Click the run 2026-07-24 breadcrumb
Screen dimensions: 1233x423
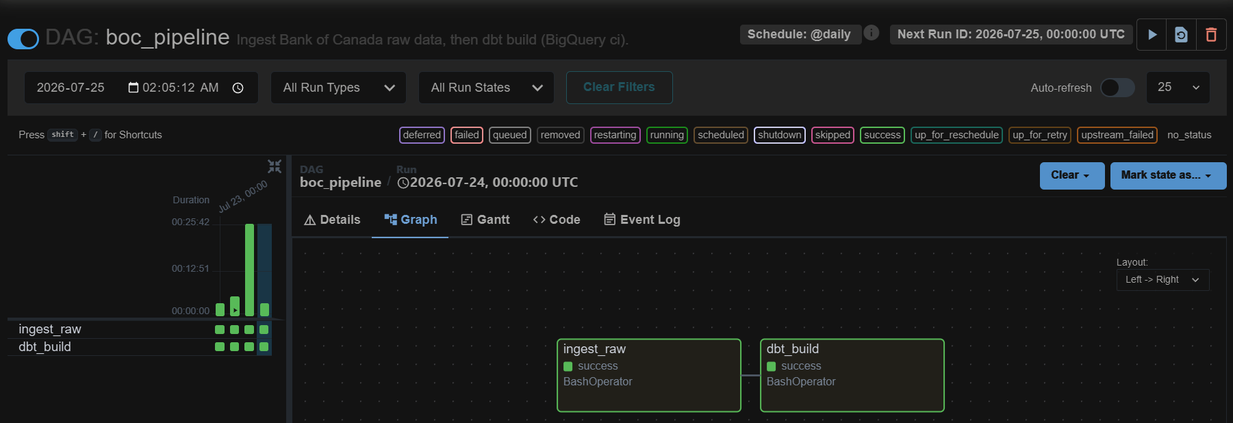pos(488,182)
